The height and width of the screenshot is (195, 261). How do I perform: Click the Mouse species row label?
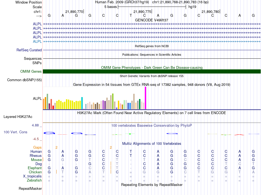click(36, 160)
